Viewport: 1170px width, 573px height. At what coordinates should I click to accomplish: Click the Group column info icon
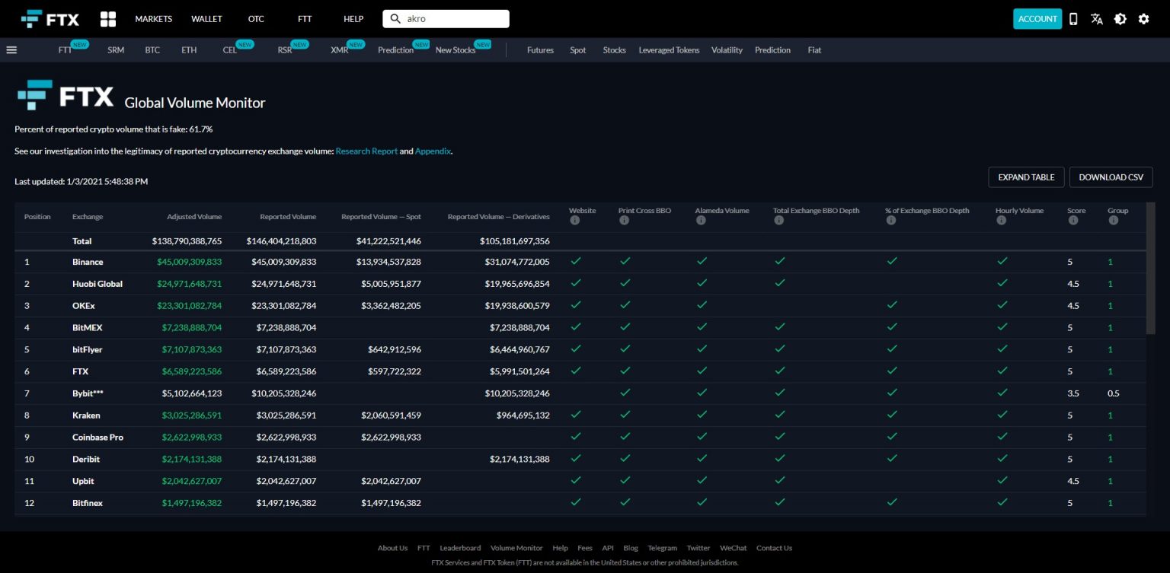(x=1113, y=221)
